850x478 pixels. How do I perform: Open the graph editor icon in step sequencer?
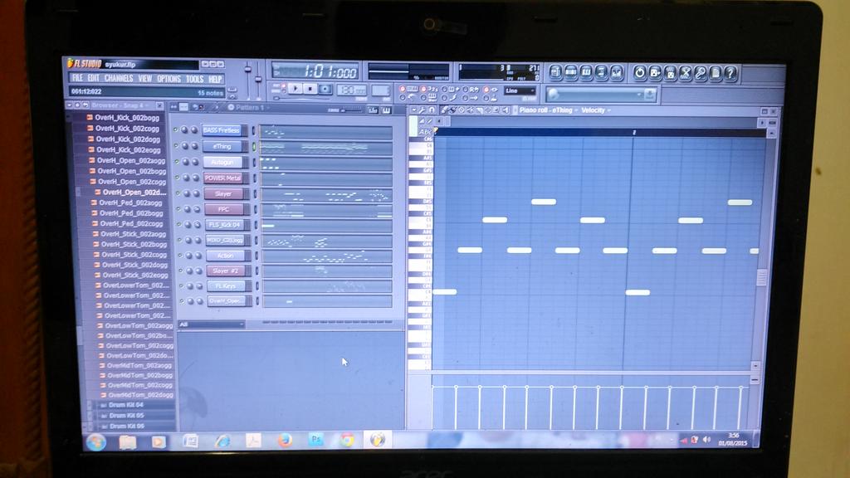pos(373,110)
